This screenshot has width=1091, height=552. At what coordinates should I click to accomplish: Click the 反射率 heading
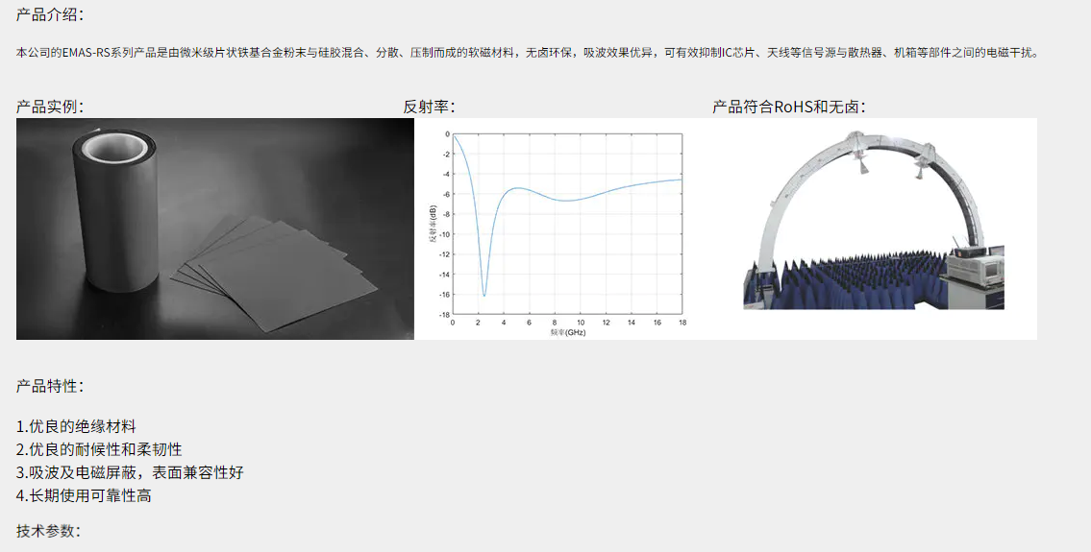click(x=429, y=107)
